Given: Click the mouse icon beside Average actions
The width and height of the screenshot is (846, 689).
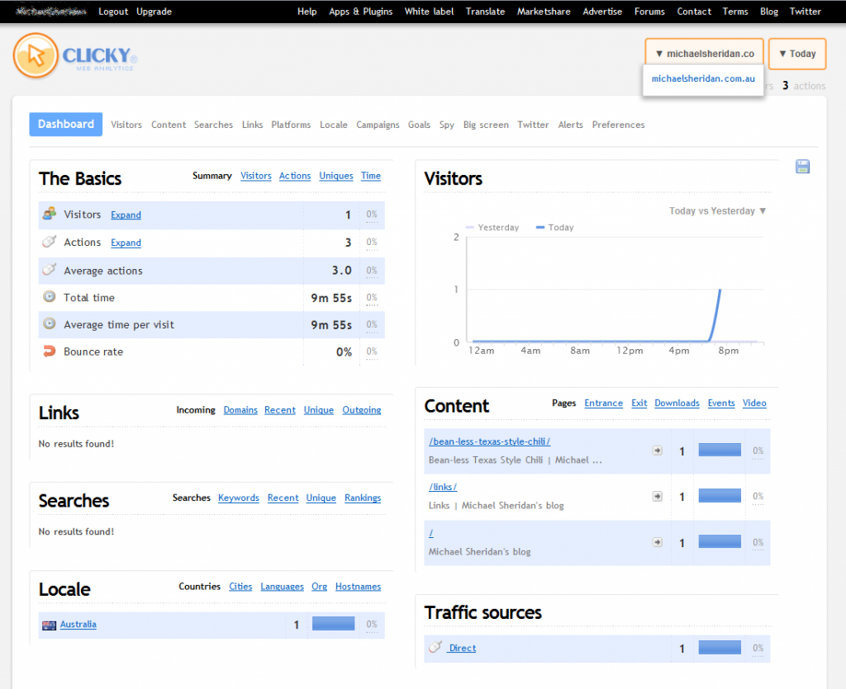Looking at the screenshot, I should tap(49, 269).
